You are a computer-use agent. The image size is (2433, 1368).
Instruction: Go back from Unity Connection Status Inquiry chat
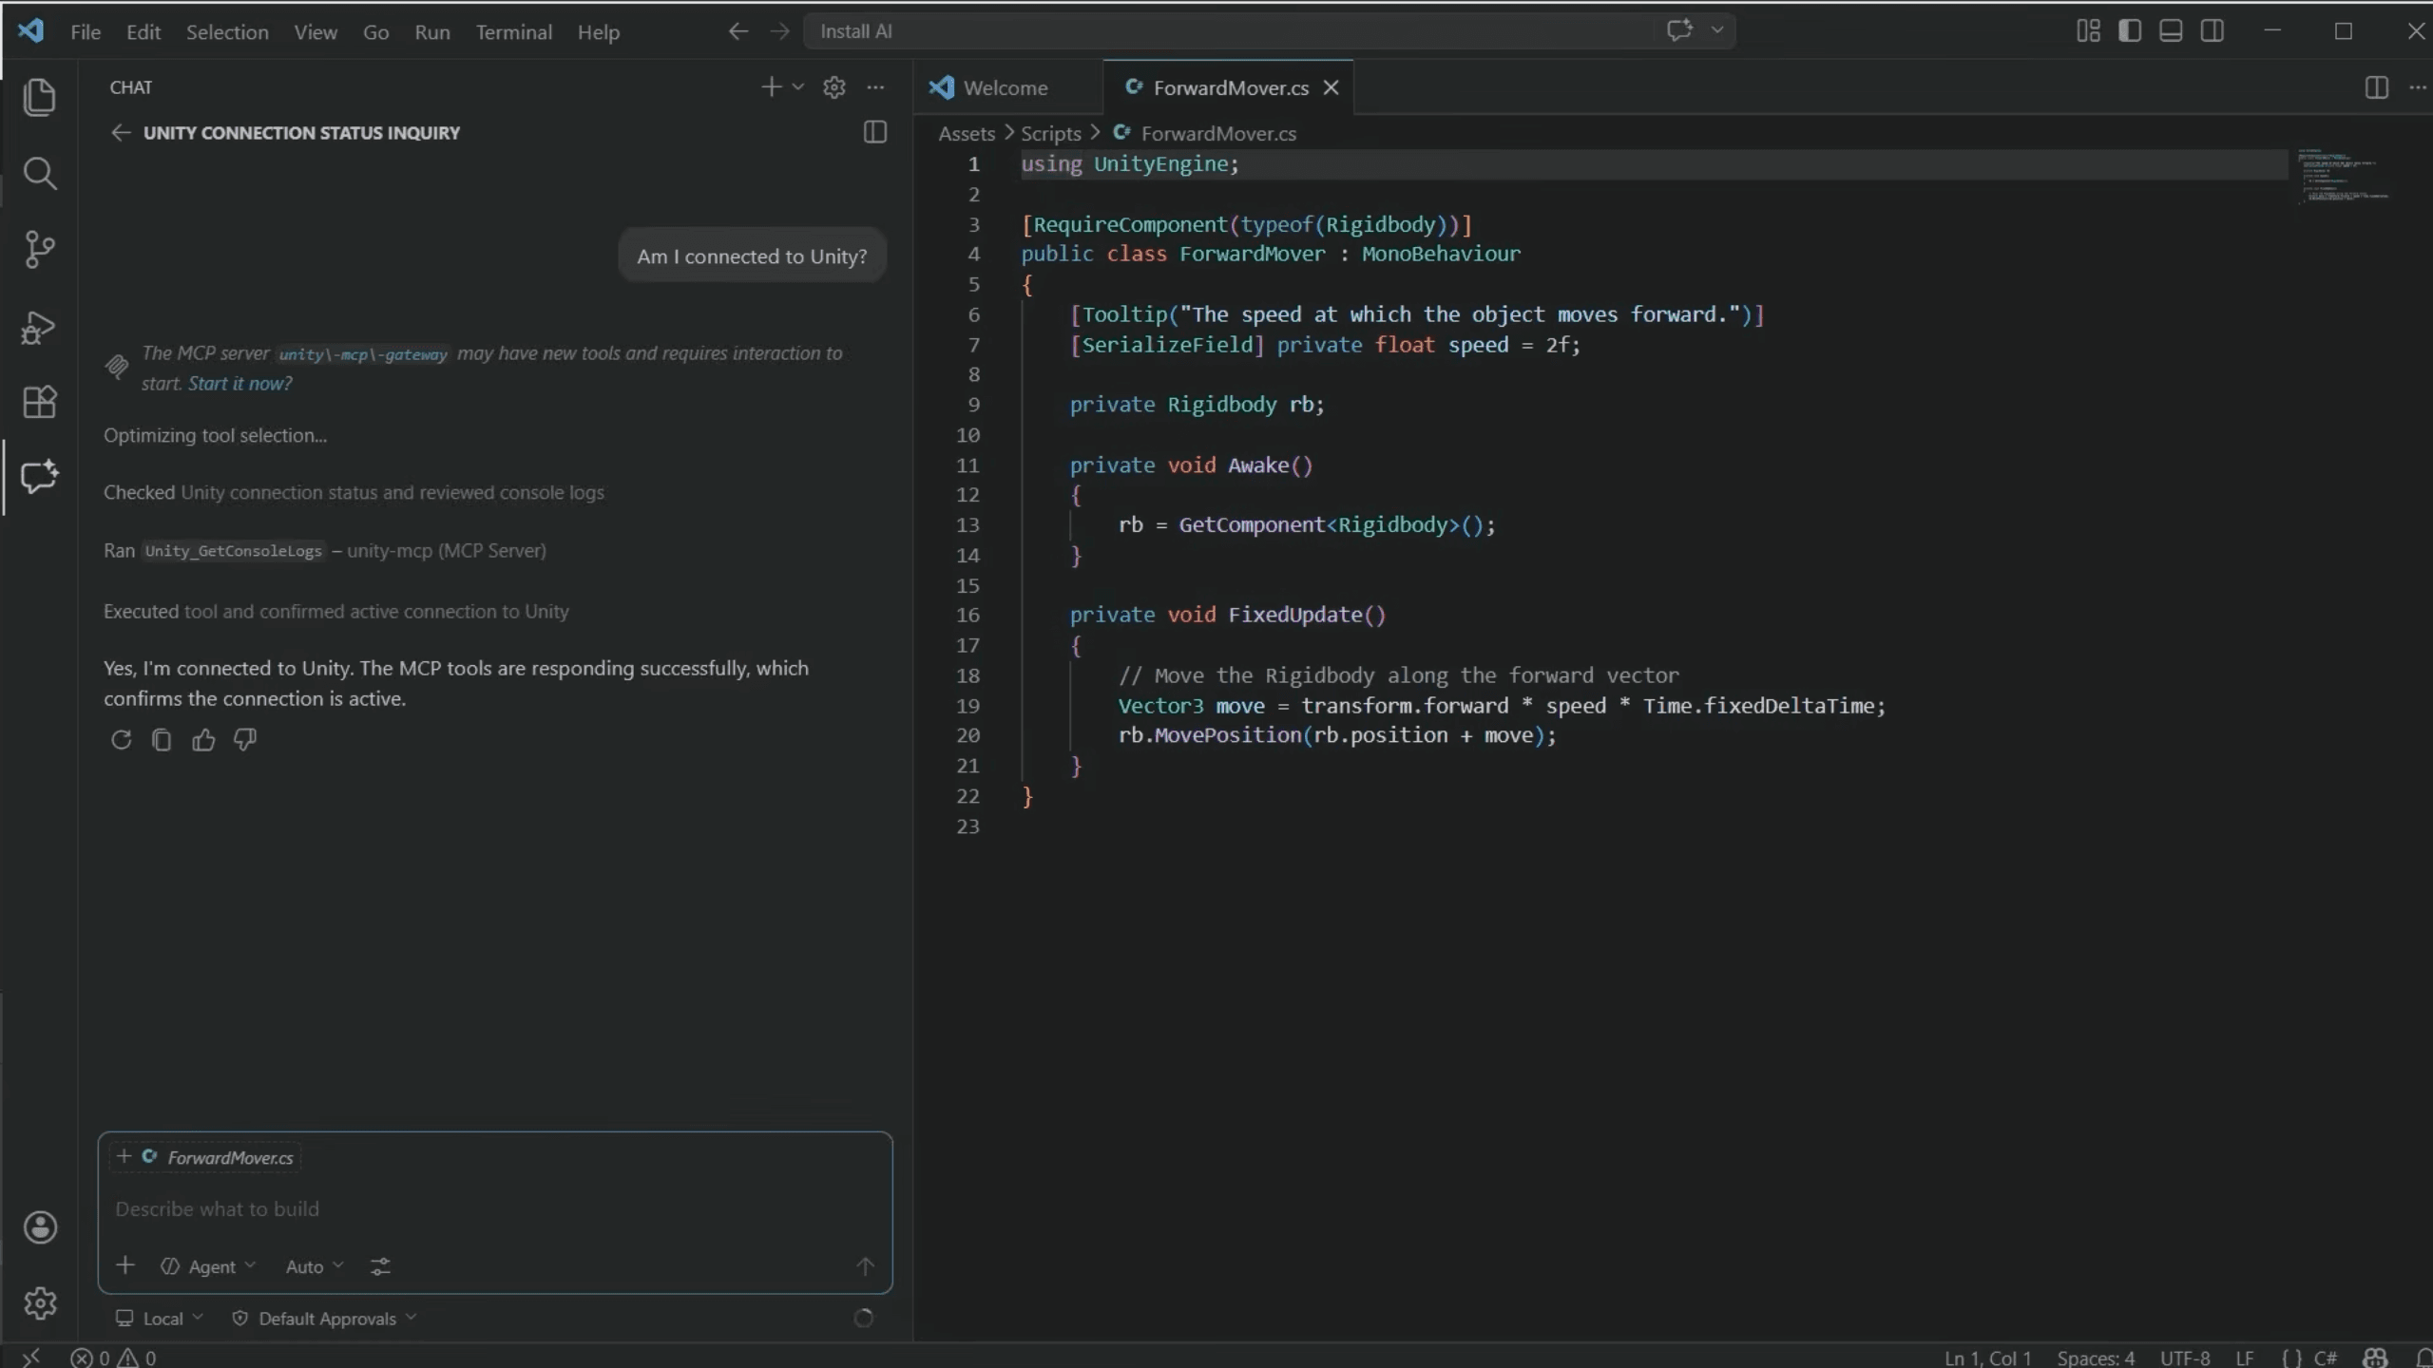[x=121, y=133]
